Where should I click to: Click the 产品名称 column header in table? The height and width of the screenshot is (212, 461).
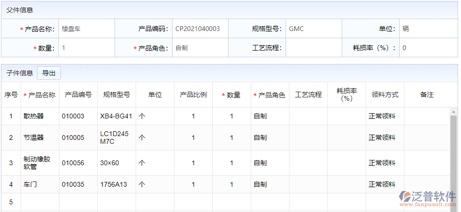[x=40, y=95]
